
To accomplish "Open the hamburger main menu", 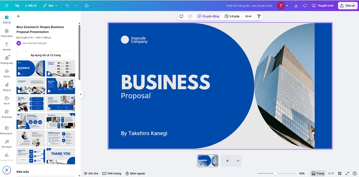I will (7, 6).
